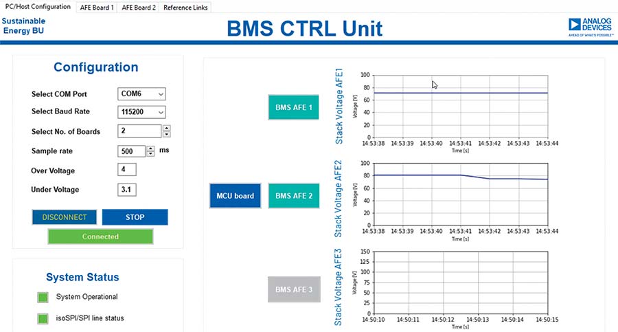Select the BMS AFE 2 block
Image resolution: width=618 pixels, height=332 pixels.
click(x=294, y=196)
